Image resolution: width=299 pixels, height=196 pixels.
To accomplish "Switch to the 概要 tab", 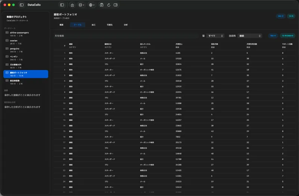I will point(61,25).
